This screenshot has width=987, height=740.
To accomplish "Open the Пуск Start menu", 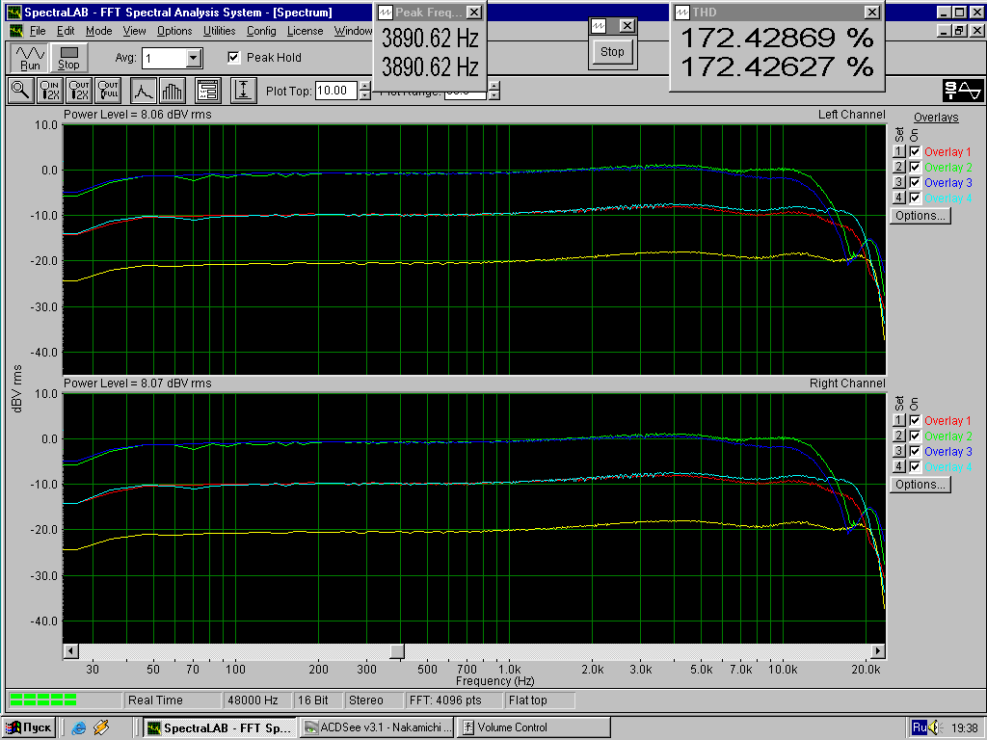I will click(30, 727).
